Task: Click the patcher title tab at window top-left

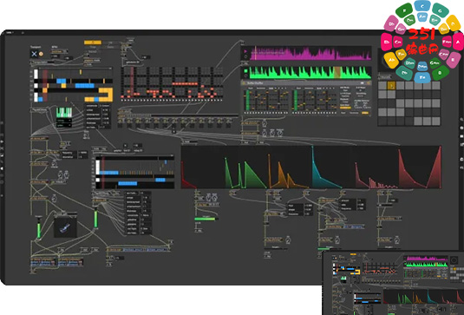Action: (10, 32)
